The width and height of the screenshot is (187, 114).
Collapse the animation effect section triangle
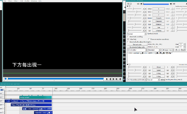pos(128,65)
